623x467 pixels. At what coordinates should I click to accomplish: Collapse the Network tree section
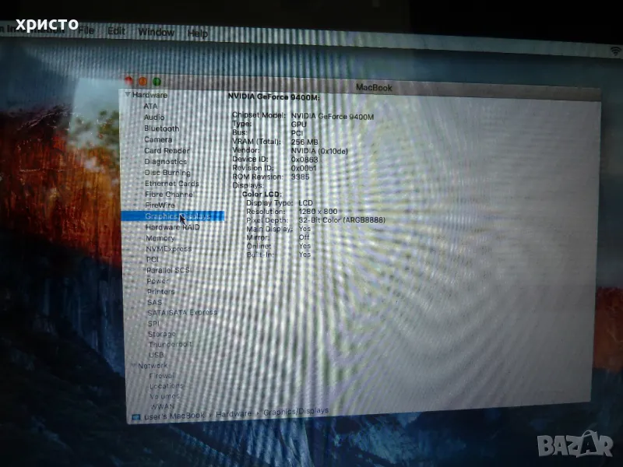click(x=133, y=365)
